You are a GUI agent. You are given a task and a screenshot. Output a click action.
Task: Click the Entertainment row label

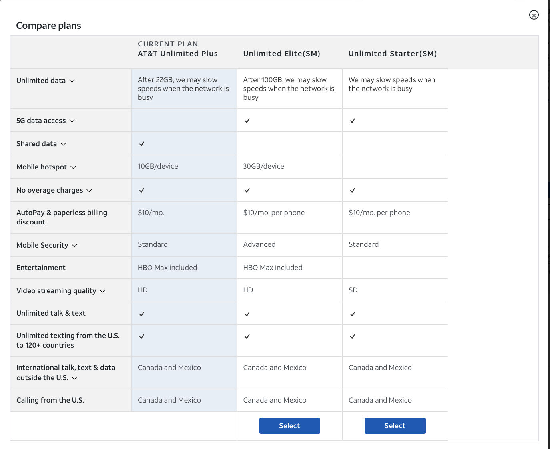coord(41,268)
